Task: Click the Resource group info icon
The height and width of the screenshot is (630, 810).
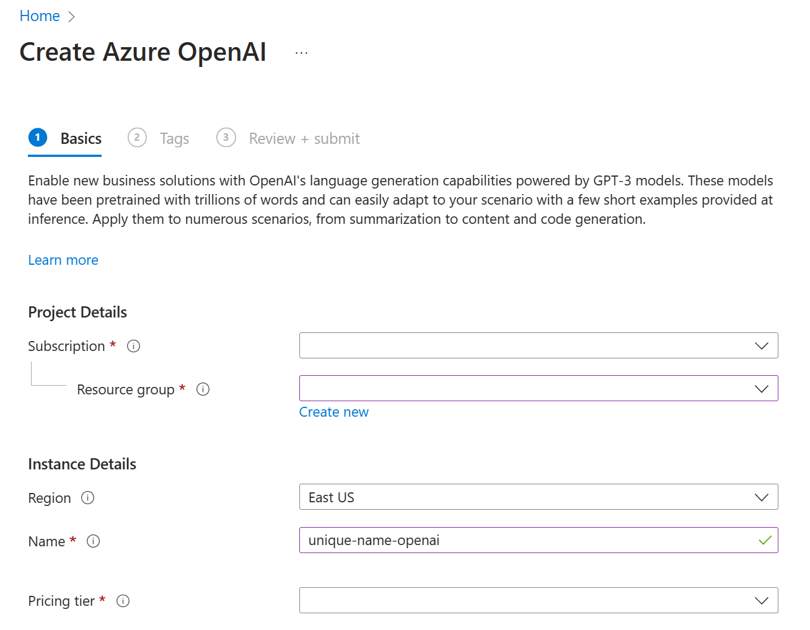Action: (x=203, y=389)
